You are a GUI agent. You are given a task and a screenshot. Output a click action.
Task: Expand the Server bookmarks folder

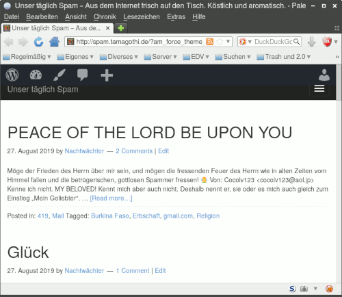pos(160,57)
